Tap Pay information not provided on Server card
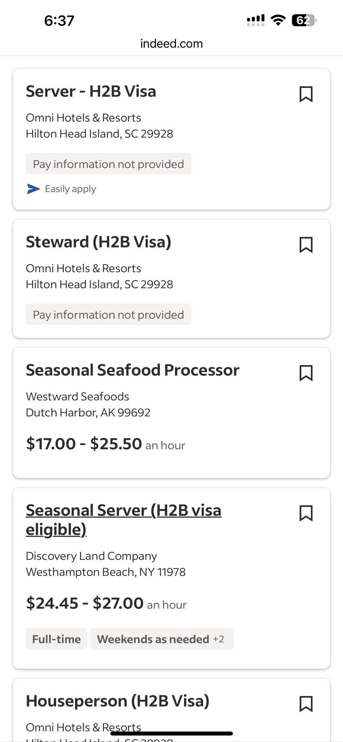The width and height of the screenshot is (343, 742). tap(109, 164)
